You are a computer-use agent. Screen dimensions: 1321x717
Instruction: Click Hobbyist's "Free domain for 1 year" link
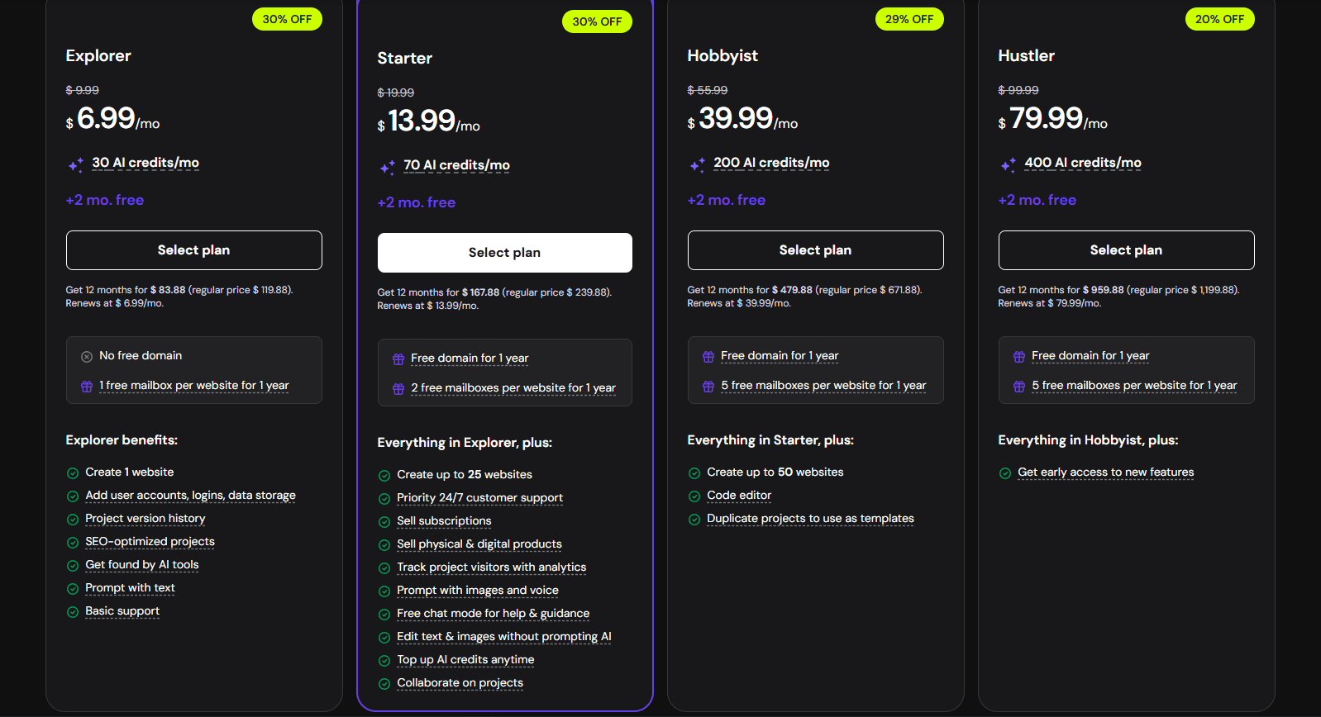[780, 355]
